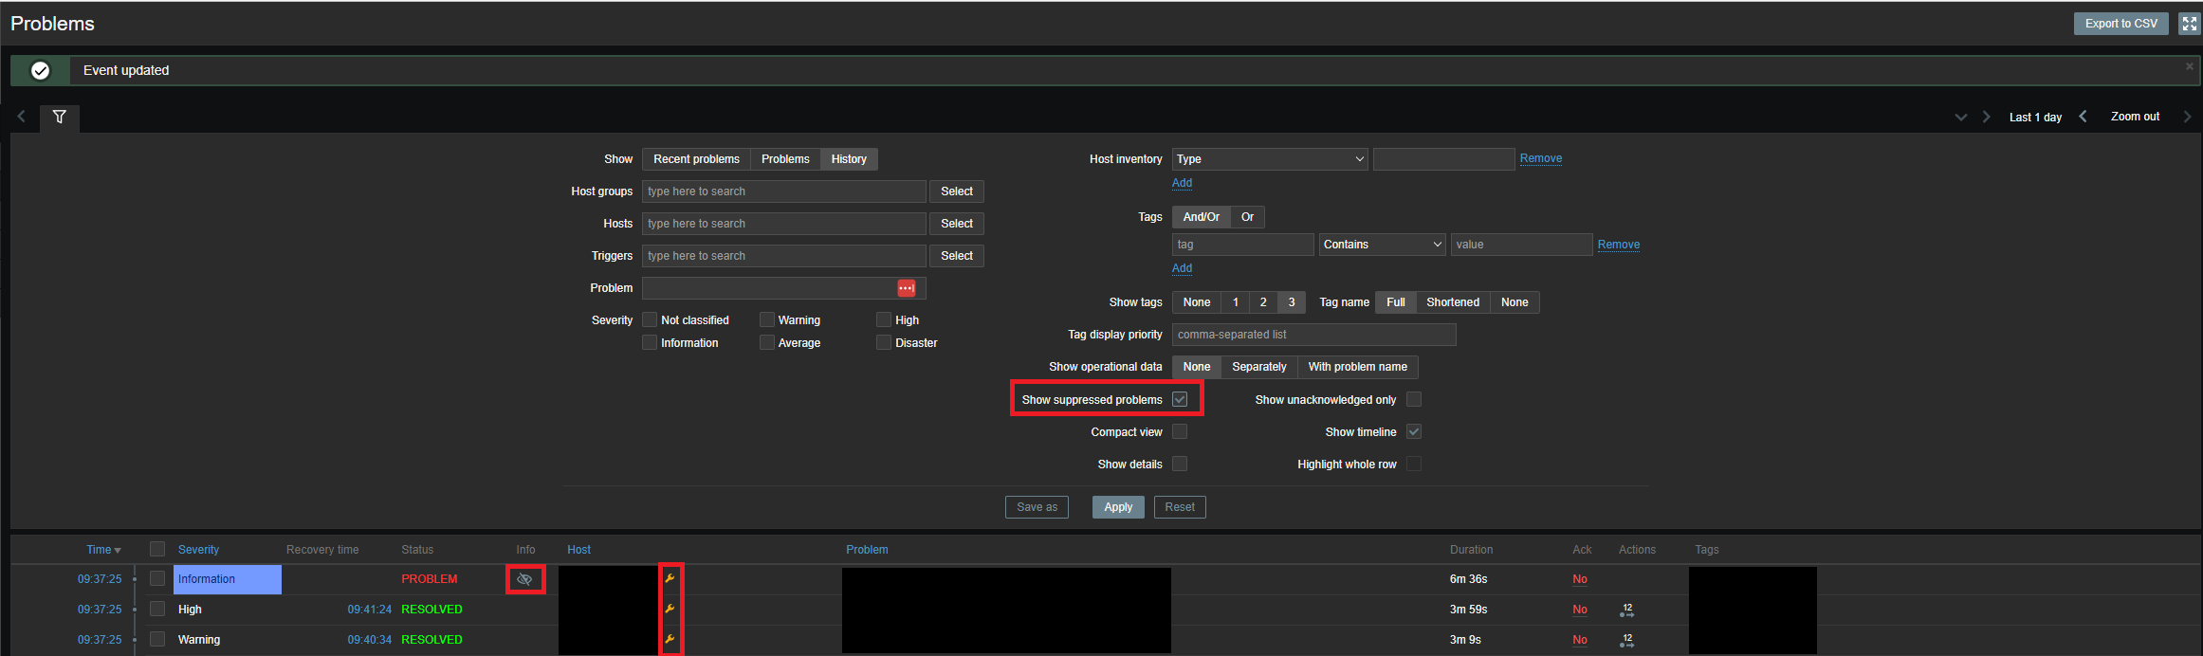Reset the problem filter
Image resolution: width=2203 pixels, height=656 pixels.
(x=1180, y=507)
